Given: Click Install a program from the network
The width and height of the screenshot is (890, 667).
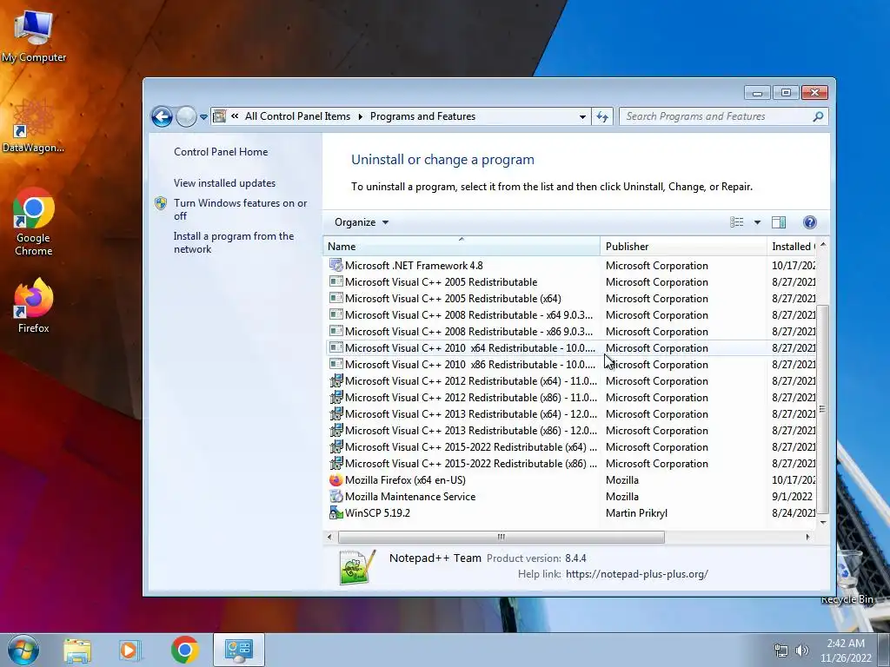Looking at the screenshot, I should point(234,242).
